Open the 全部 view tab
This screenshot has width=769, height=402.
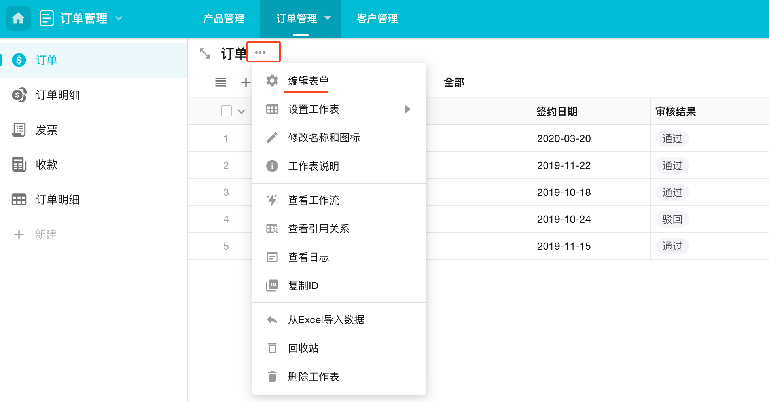tap(454, 82)
